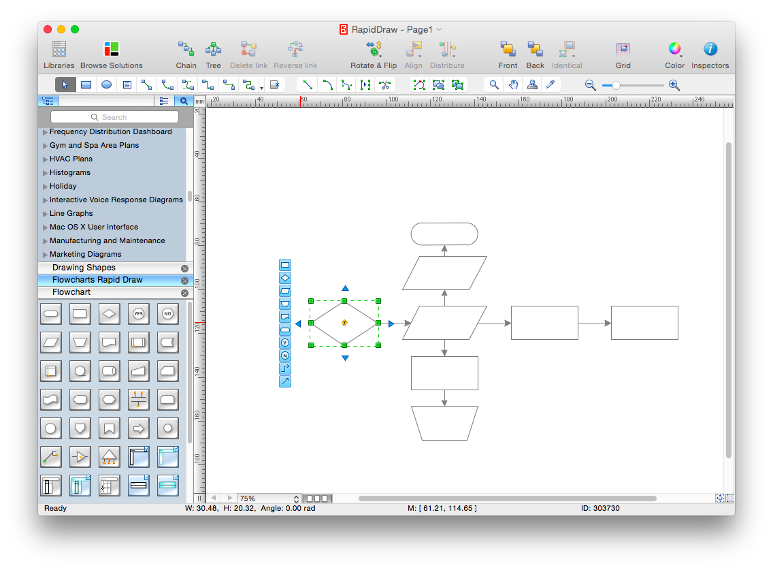The width and height of the screenshot is (773, 570).
Task: Pick the YES shape from library
Action: [x=139, y=314]
